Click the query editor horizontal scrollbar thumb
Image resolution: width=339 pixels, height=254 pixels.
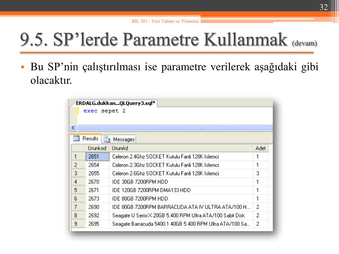[201, 128]
